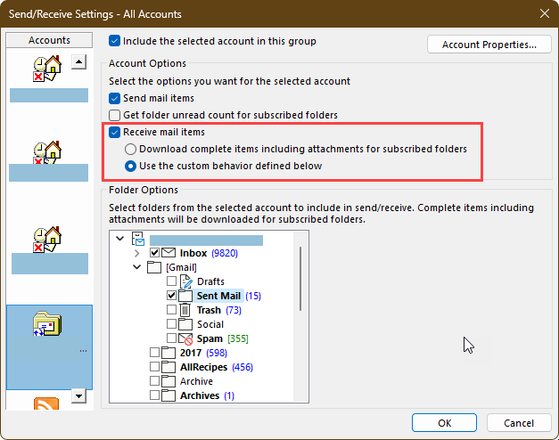Expand the Inbox folder subtree
559x440 pixels.
click(x=137, y=253)
